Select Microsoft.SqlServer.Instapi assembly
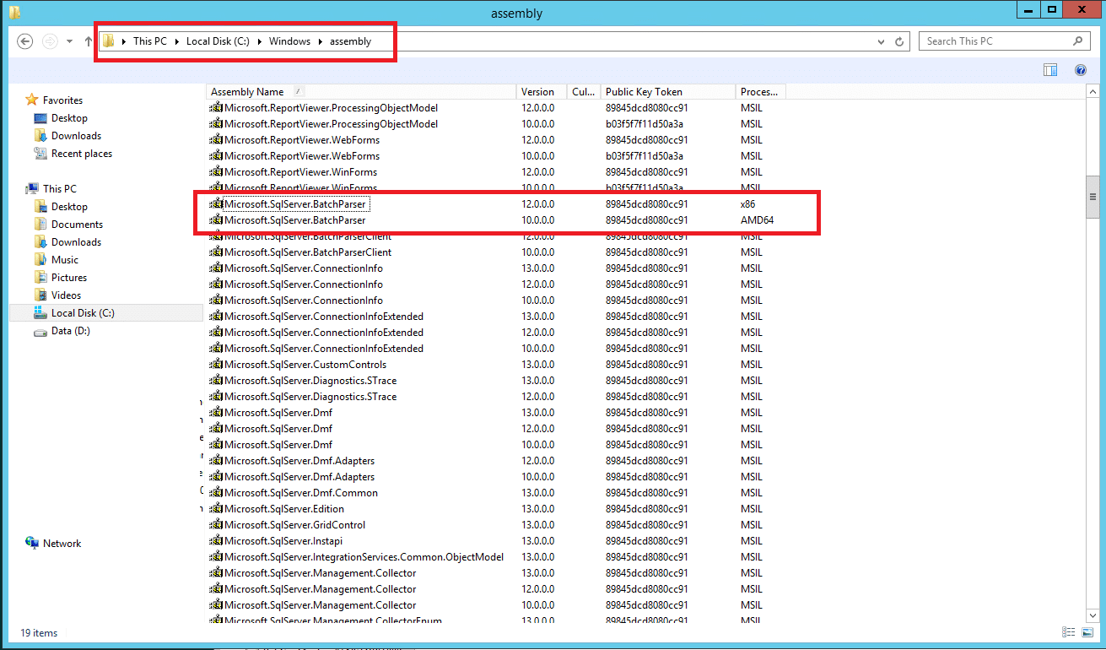Viewport: 1106px width, 650px height. (498, 541)
